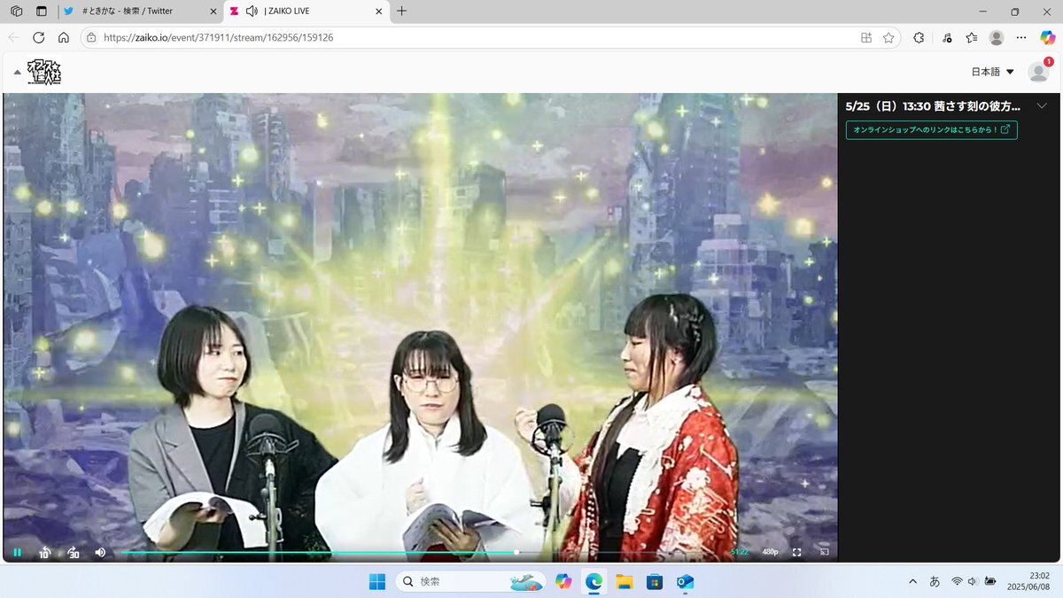Viewport: 1063px width, 598px height.
Task: Click the back navigation arrow
Action: [13, 37]
